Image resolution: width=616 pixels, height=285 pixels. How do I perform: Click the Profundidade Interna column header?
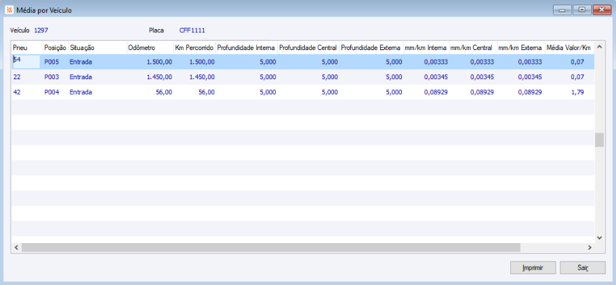pyautogui.click(x=246, y=47)
